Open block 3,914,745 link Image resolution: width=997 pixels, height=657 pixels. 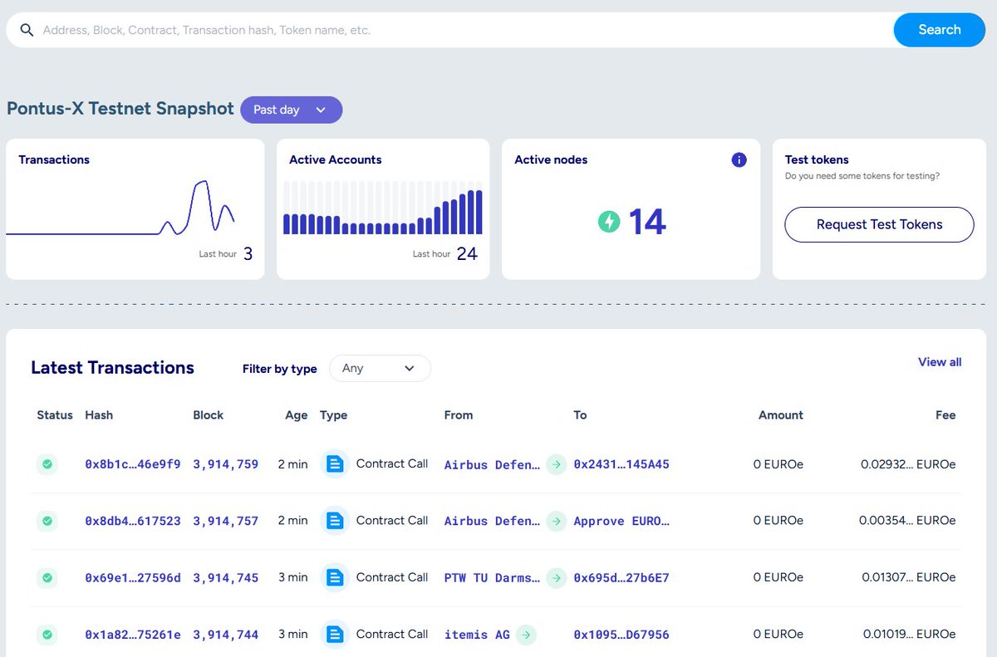tap(226, 577)
